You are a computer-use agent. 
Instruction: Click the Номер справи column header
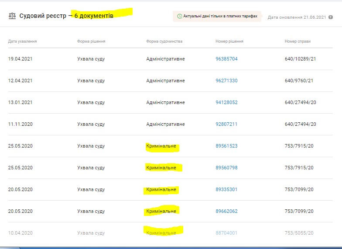point(298,41)
